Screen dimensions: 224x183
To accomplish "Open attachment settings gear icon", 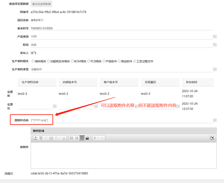I will tap(95, 138).
